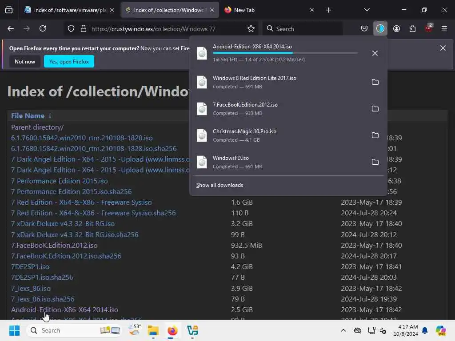Go forward one page
Screen dimensions: 455x341
pos(27,28)
